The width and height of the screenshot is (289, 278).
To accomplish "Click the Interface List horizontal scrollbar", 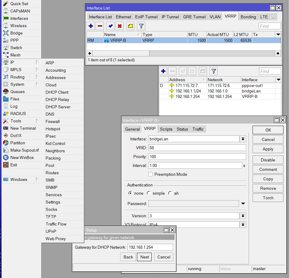I will click(120, 53).
